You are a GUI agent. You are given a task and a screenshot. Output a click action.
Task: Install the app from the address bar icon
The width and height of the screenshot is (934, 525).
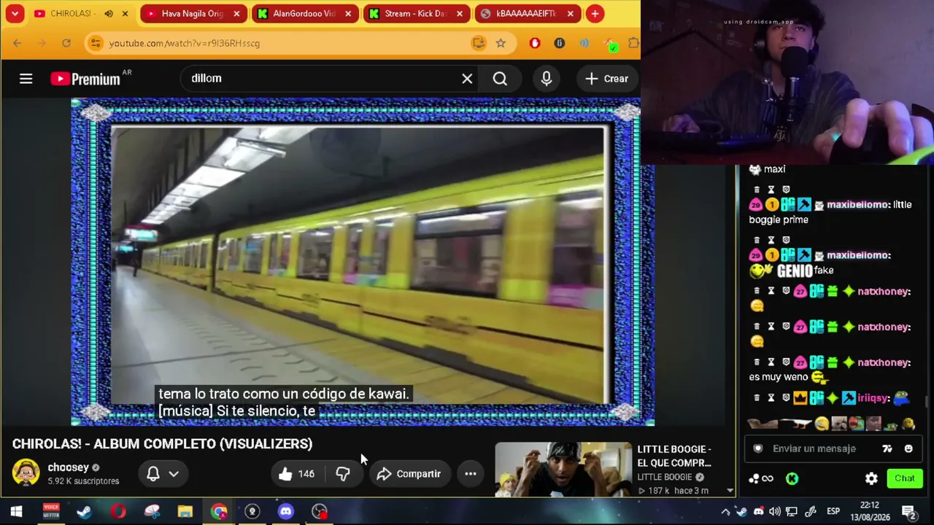pyautogui.click(x=479, y=43)
